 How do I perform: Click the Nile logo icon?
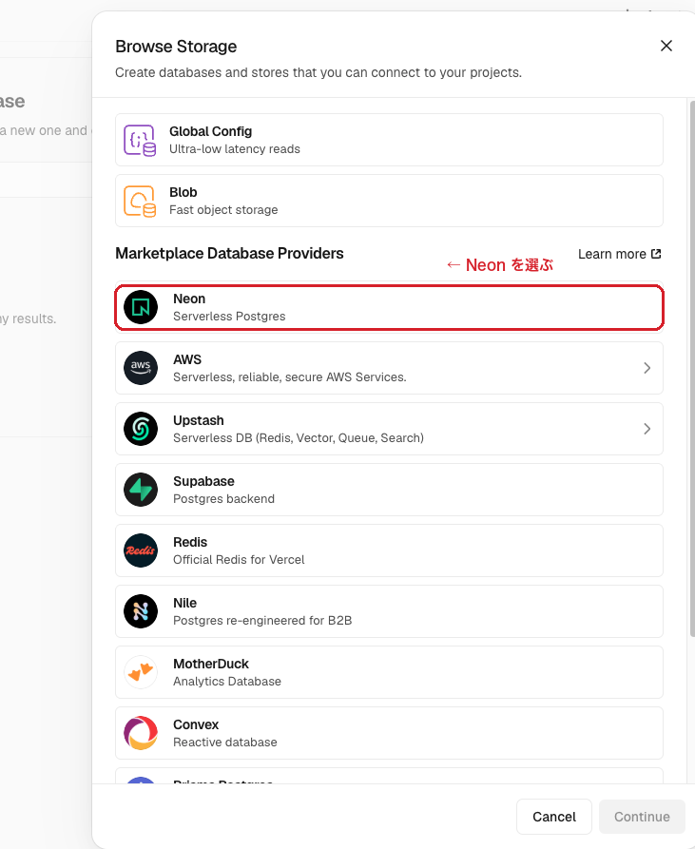[x=141, y=611]
